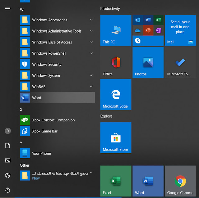
Task: Open Word in the apps list
Action: (x=57, y=98)
